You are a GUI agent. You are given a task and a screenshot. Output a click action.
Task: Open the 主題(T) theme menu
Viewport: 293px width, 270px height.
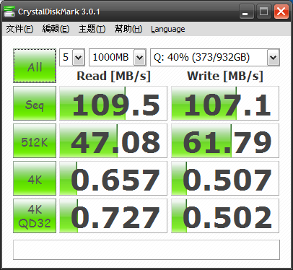pyautogui.click(x=92, y=29)
